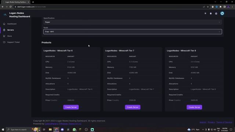Open Discord from the taskbar
The image size is (235, 132).
[x=62, y=129]
